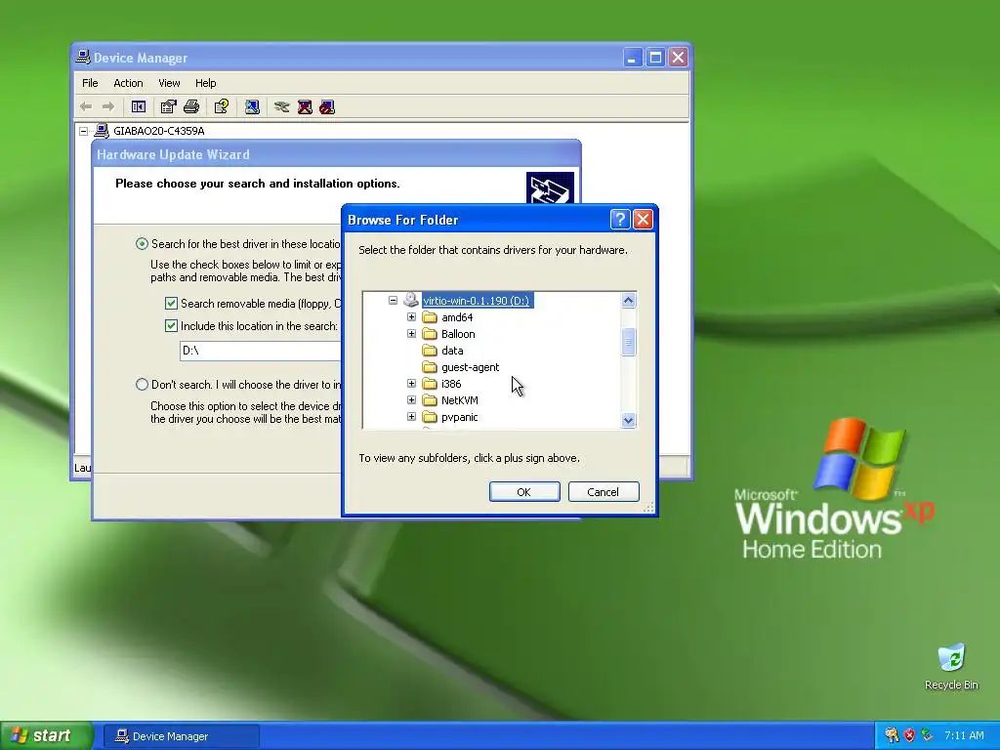Click the GIABAO20-C4359A computer icon
The image size is (1000, 750).
(102, 131)
